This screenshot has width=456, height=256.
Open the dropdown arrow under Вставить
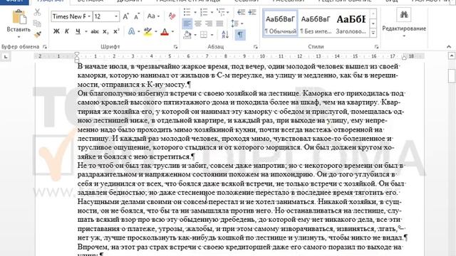point(19,37)
